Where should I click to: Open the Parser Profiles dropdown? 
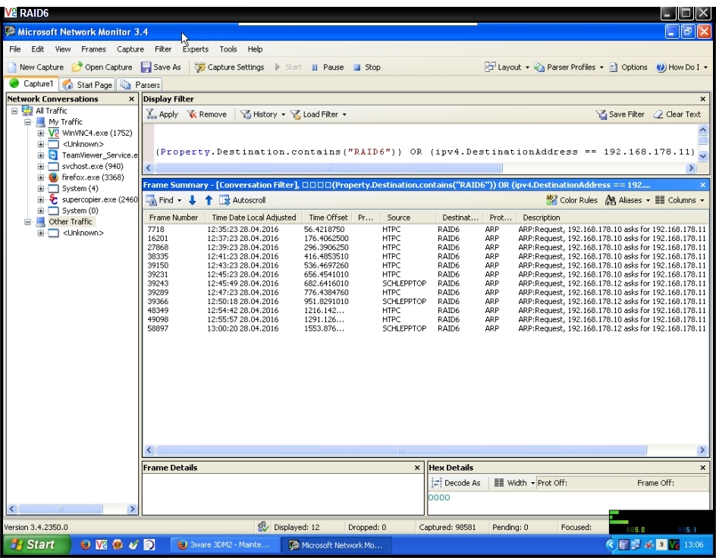tap(569, 67)
